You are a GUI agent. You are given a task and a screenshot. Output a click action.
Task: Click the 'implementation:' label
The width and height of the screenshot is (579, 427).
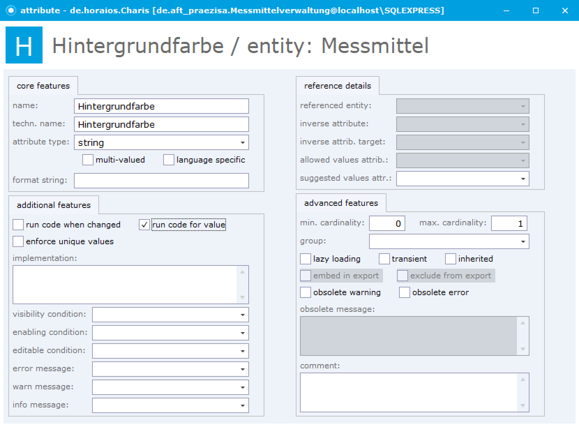(45, 258)
